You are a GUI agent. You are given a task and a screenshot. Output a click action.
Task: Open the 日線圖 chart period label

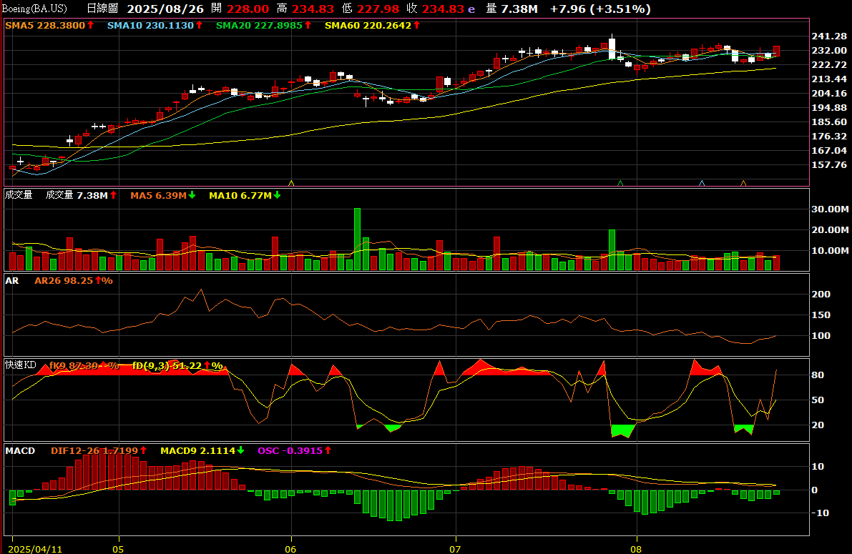coord(102,9)
